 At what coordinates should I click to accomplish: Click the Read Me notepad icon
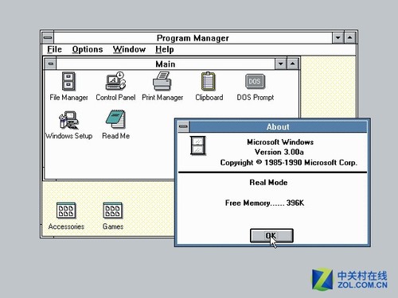click(x=115, y=119)
